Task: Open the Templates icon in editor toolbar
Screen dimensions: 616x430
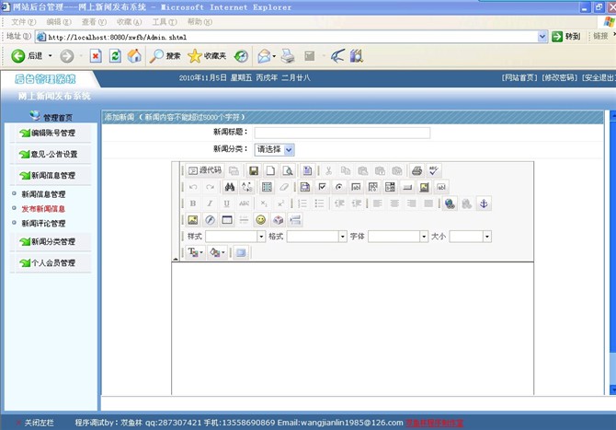Action: 307,170
